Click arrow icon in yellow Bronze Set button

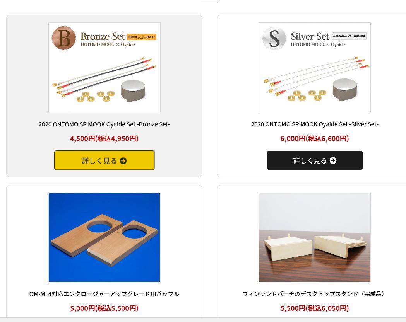click(123, 161)
